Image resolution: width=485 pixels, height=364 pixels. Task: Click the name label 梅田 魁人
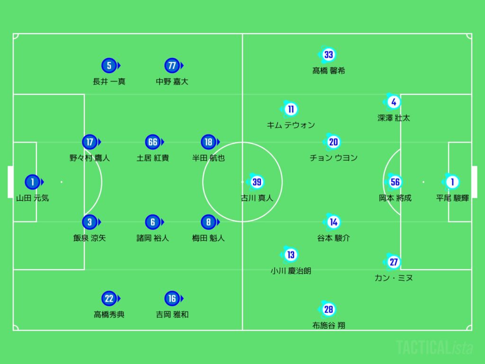click(x=208, y=238)
